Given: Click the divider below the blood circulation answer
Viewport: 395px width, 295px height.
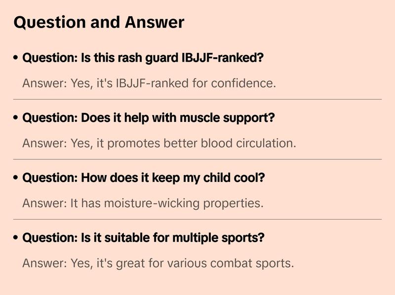Looking at the screenshot, I should [x=197, y=159].
